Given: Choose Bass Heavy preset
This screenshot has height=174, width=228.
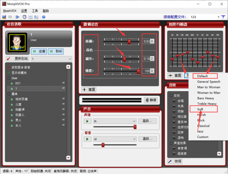Looking at the screenshot, I should click(206, 98).
